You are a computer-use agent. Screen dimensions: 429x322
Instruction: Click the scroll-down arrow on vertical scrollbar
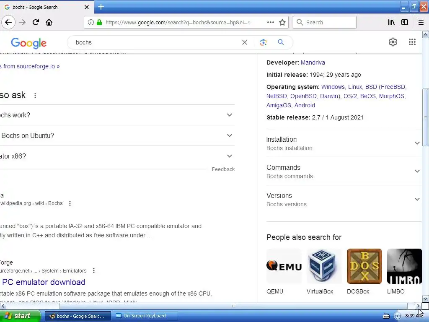(x=426, y=299)
